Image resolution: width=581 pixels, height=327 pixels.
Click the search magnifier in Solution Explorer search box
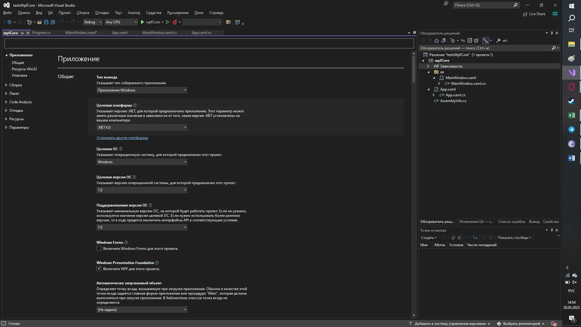554,48
